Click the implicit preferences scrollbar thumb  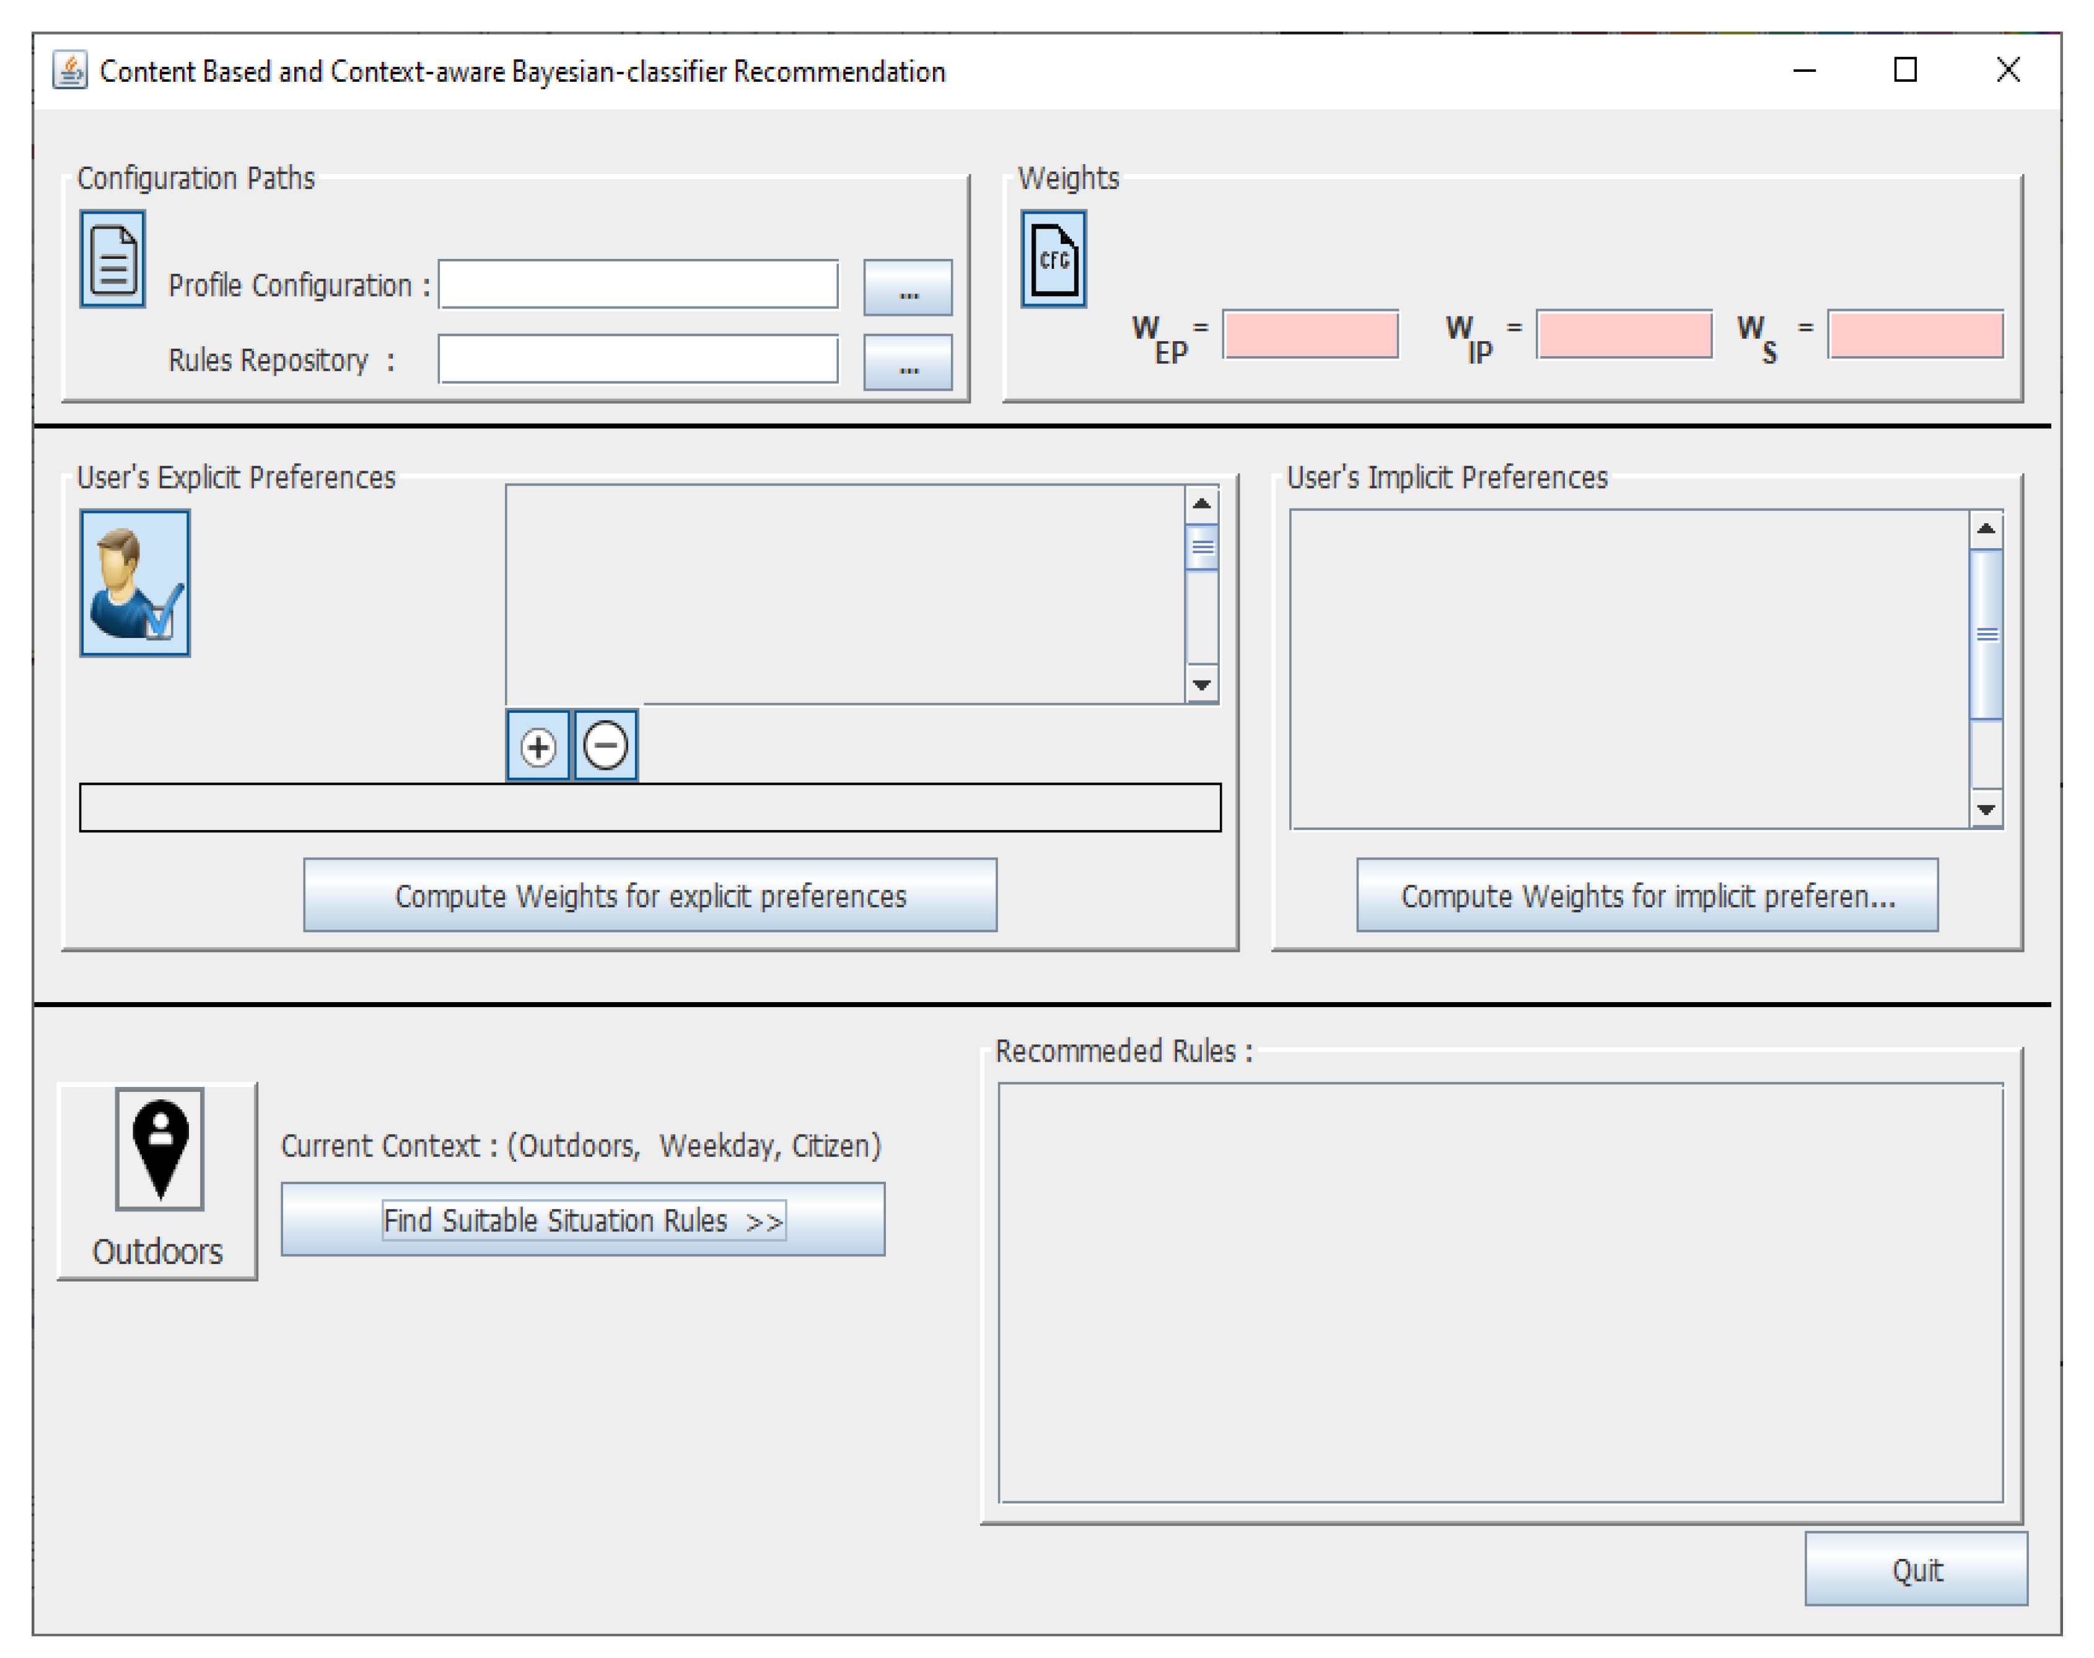[1985, 634]
